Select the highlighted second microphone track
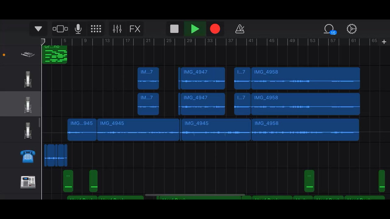 pyautogui.click(x=21, y=104)
